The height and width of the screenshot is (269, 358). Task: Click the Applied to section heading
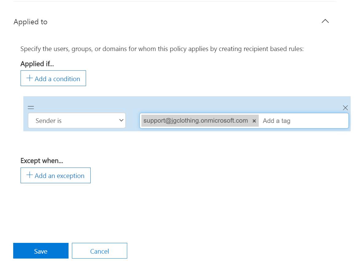[x=31, y=22]
